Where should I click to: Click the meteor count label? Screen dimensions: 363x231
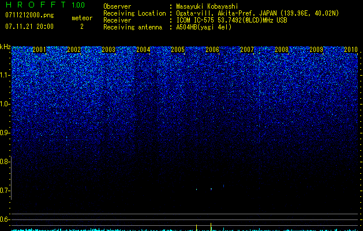click(82, 18)
